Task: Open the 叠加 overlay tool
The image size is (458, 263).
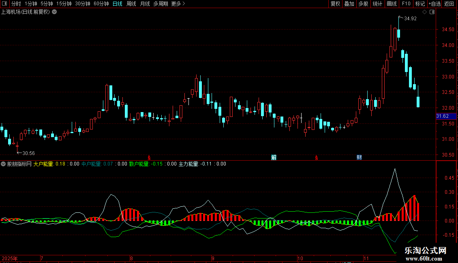Action: coord(349,4)
